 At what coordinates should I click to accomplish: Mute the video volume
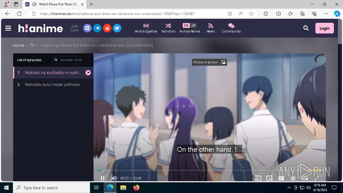click(114, 178)
